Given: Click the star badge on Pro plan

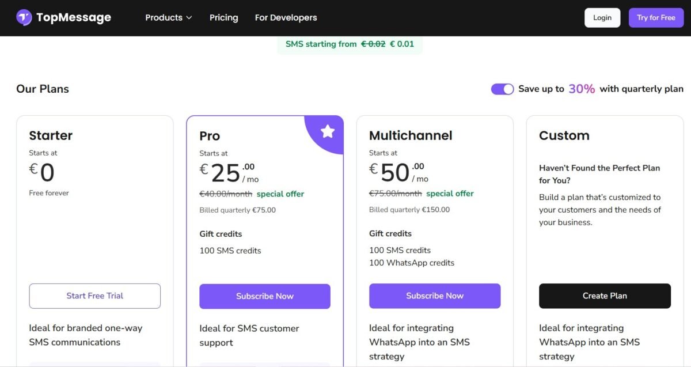Looking at the screenshot, I should tap(328, 131).
